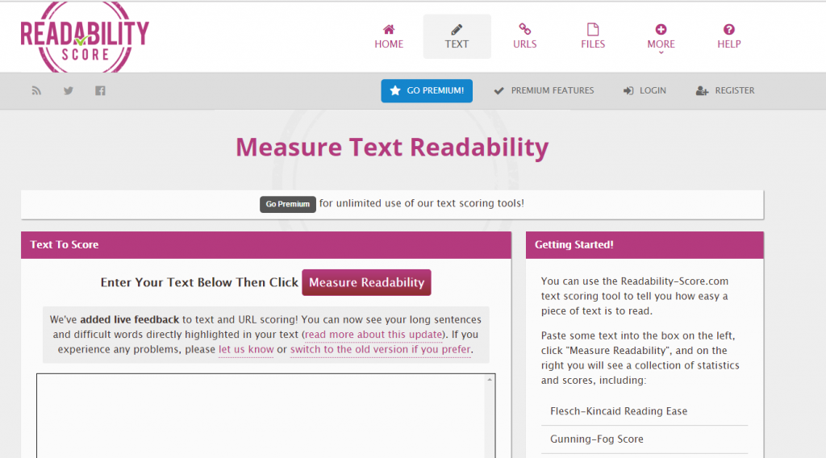This screenshot has height=458, width=826.
Task: Click the More plus circle icon
Action: click(x=661, y=29)
